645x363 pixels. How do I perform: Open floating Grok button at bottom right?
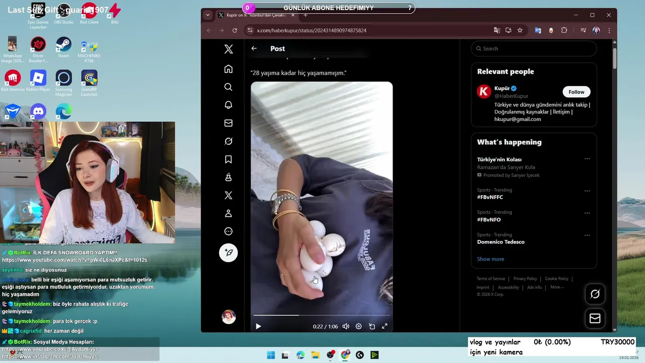595,294
